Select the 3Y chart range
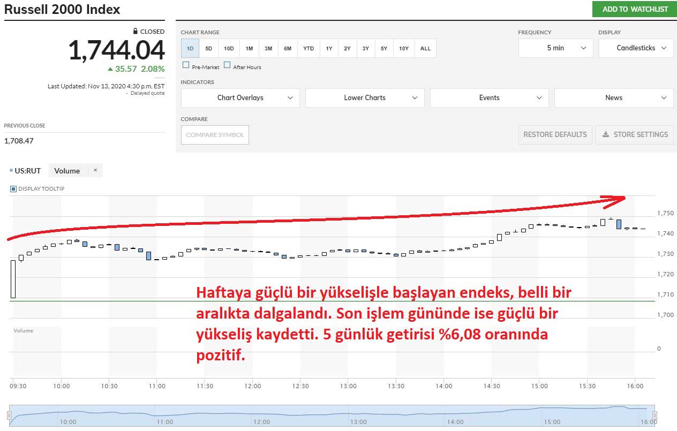 tap(365, 48)
